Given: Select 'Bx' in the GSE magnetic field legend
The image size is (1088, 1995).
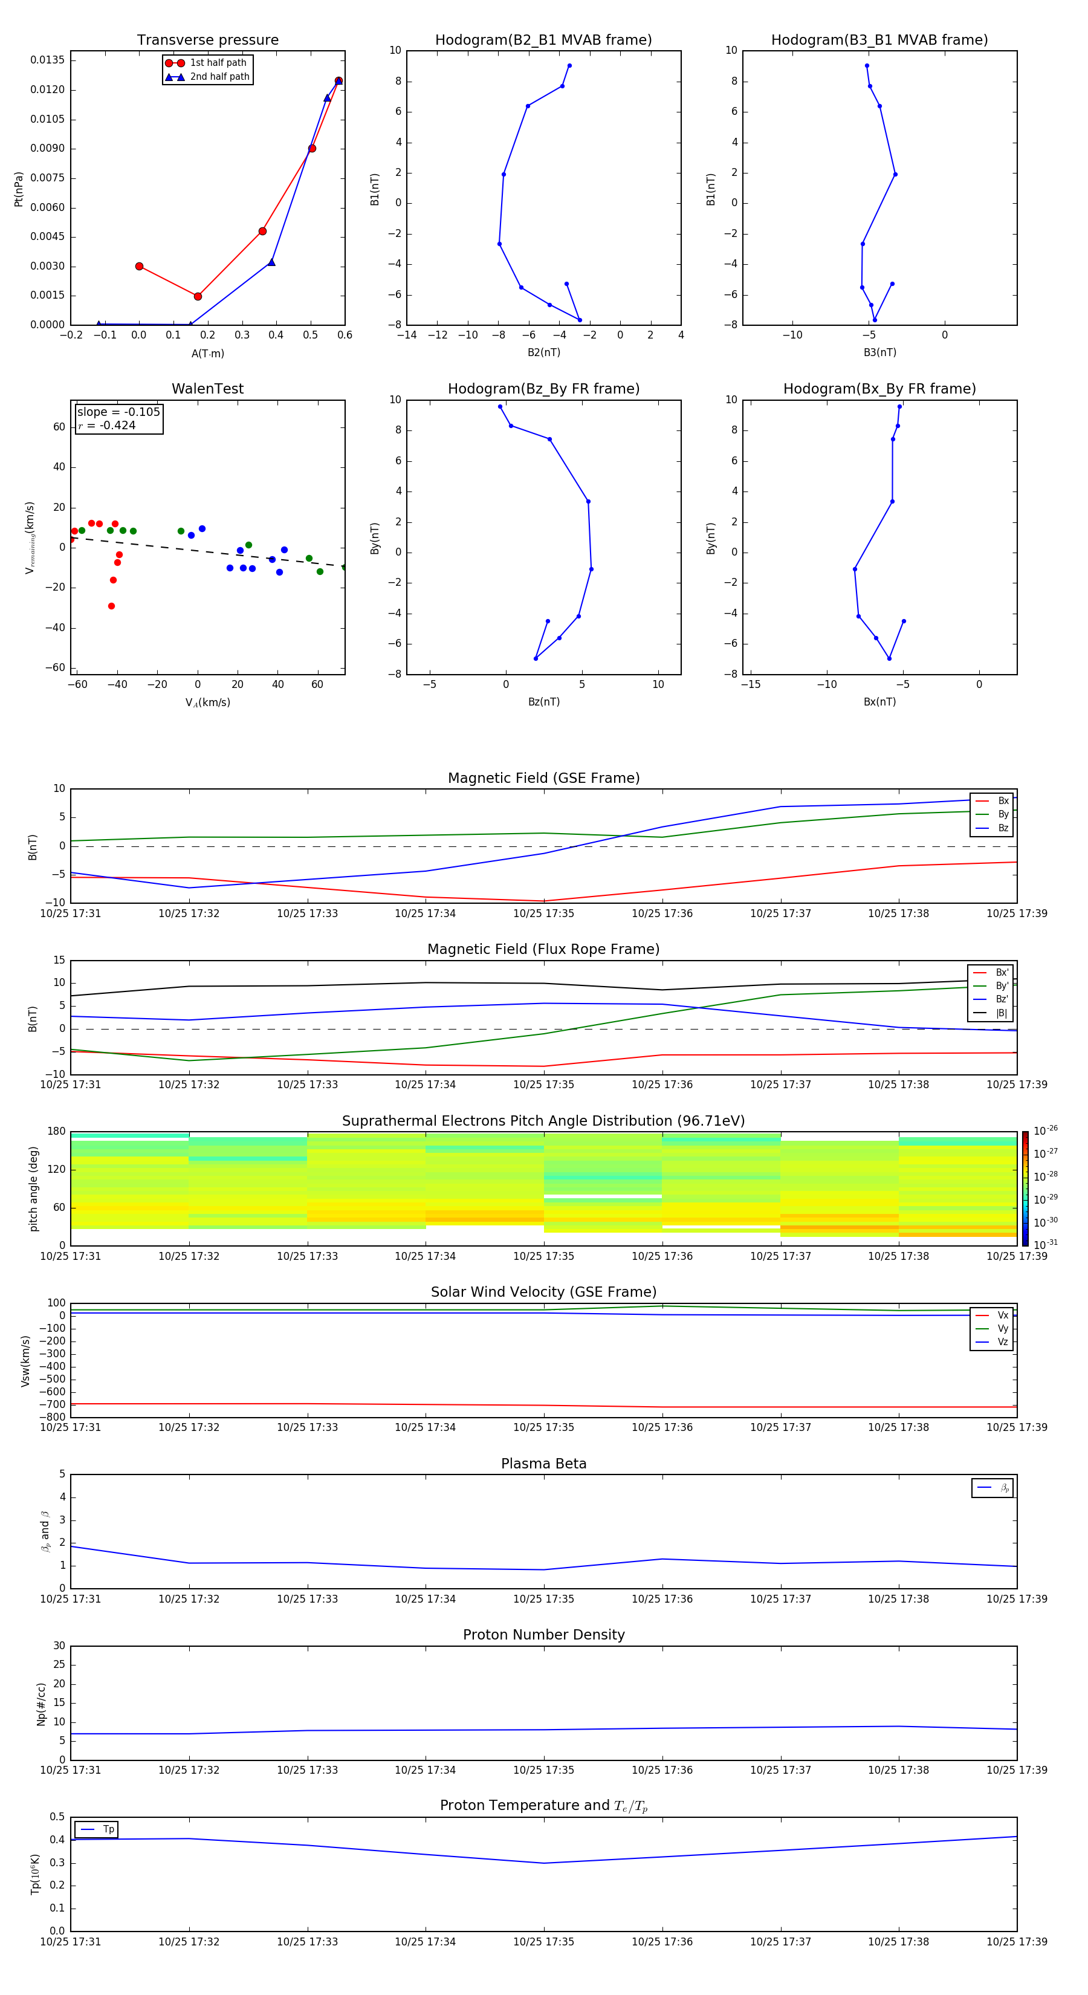Looking at the screenshot, I should [x=992, y=801].
